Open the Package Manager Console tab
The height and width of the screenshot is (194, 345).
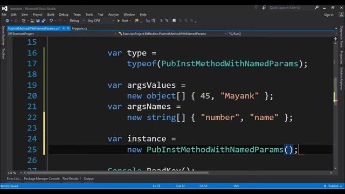[x=42, y=178]
